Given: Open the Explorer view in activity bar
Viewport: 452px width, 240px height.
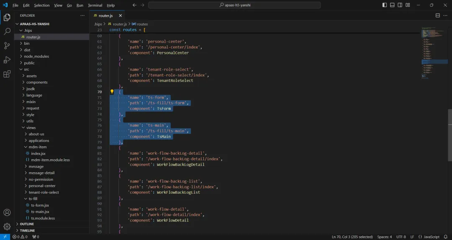Looking at the screenshot, I should (x=7, y=17).
